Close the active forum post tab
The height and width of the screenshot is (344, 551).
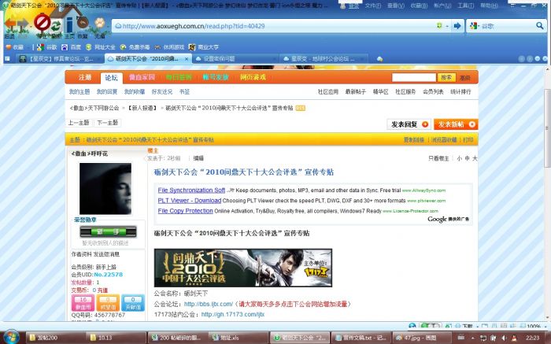click(186, 59)
